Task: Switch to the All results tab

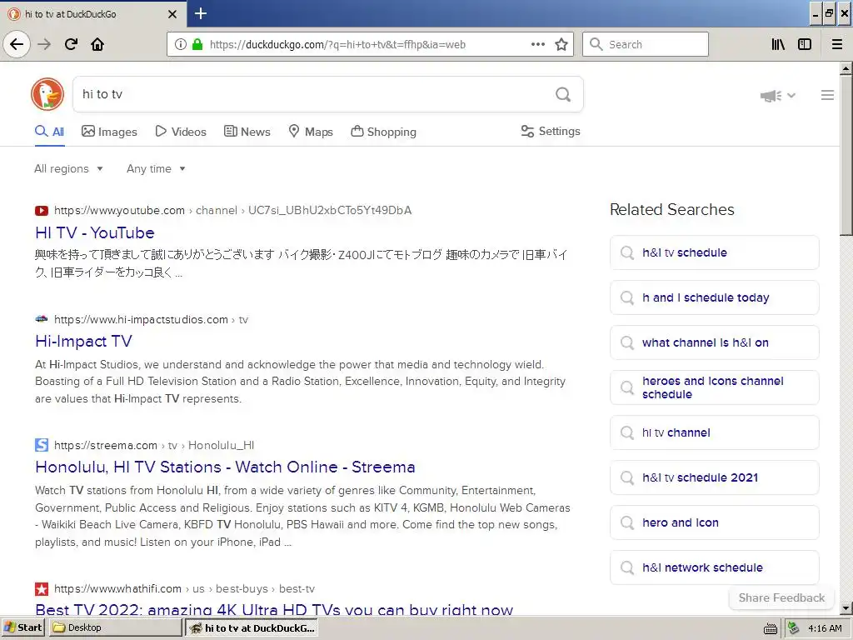Action: 49,132
